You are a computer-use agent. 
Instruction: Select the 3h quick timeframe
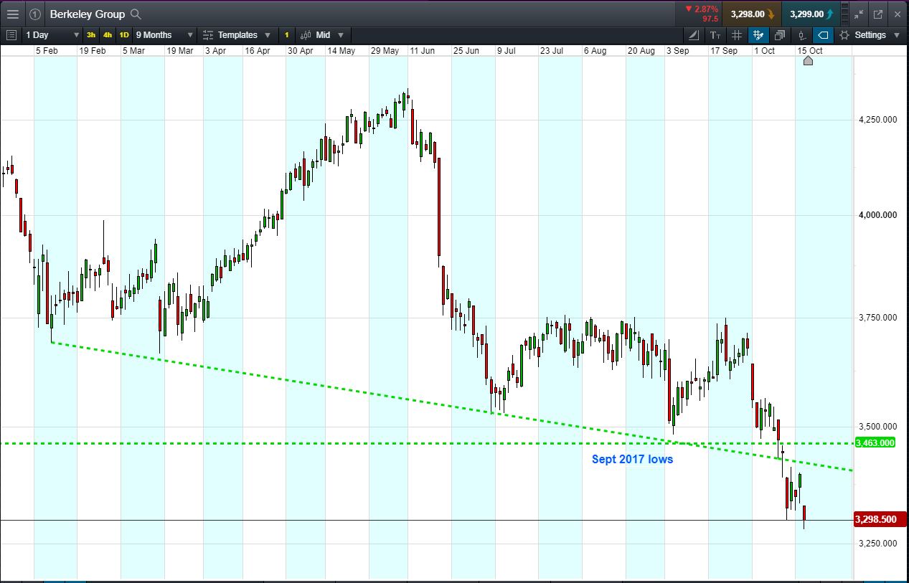click(91, 34)
